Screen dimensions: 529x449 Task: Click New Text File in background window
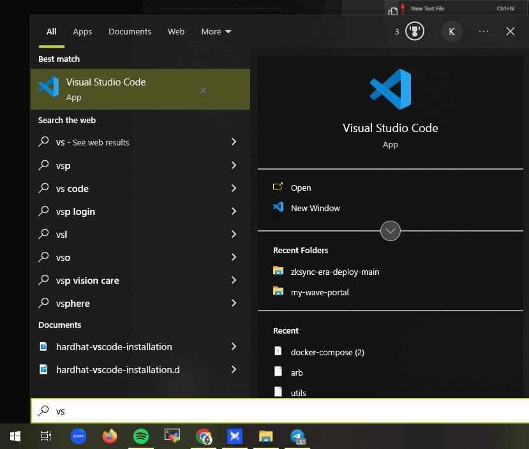(428, 8)
